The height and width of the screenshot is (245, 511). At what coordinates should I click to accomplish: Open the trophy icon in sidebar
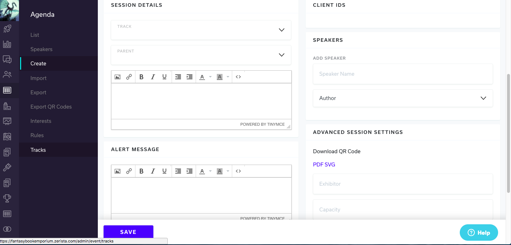tap(7, 198)
